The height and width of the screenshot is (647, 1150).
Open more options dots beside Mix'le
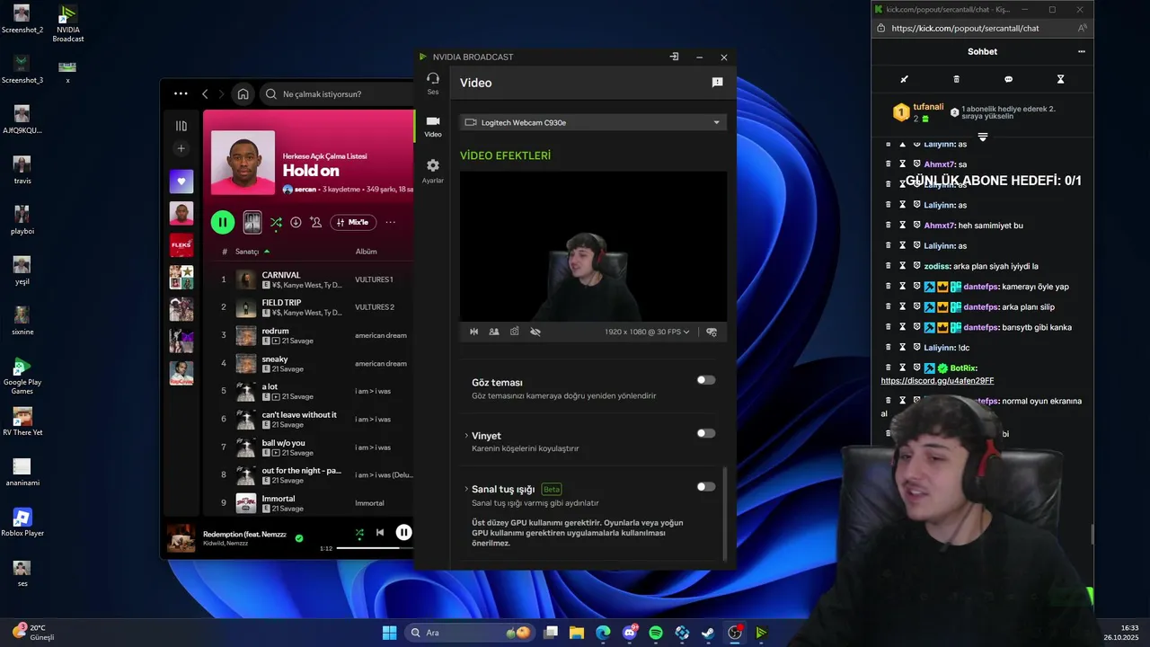pos(391,222)
